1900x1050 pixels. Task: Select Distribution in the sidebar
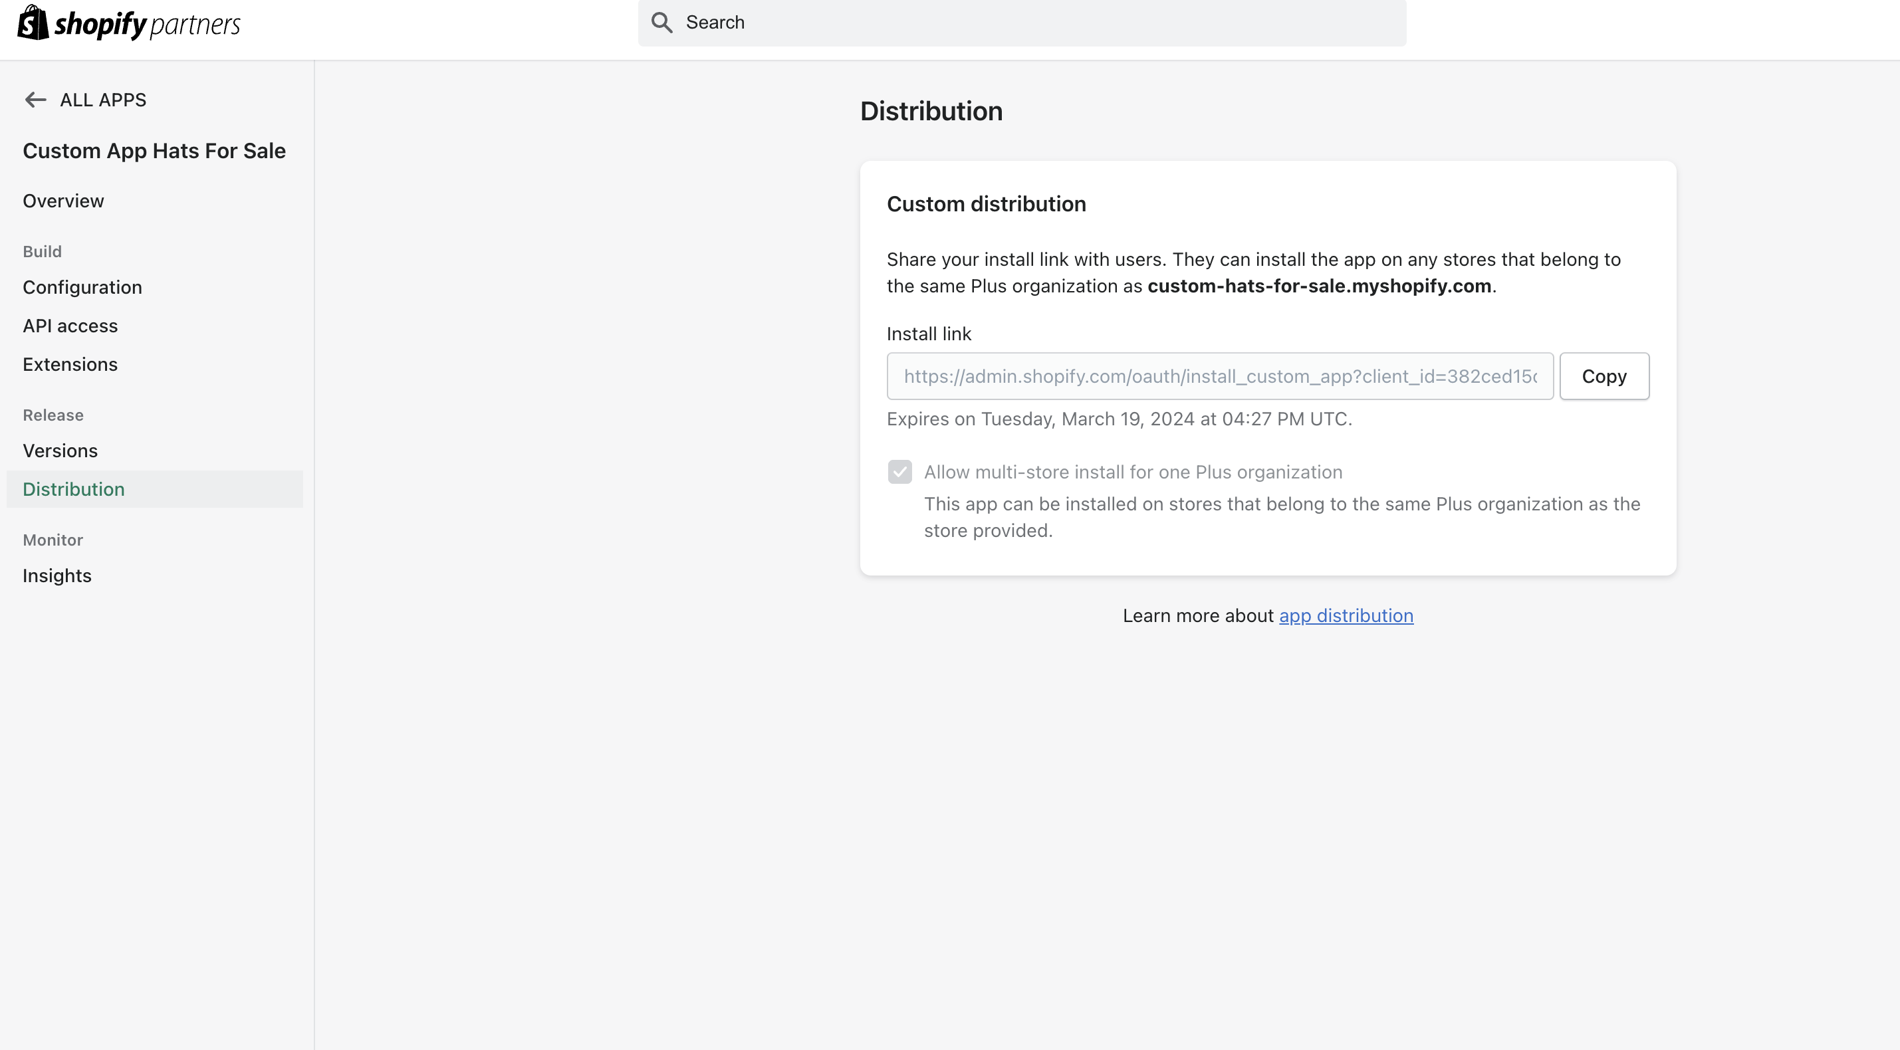coord(155,489)
